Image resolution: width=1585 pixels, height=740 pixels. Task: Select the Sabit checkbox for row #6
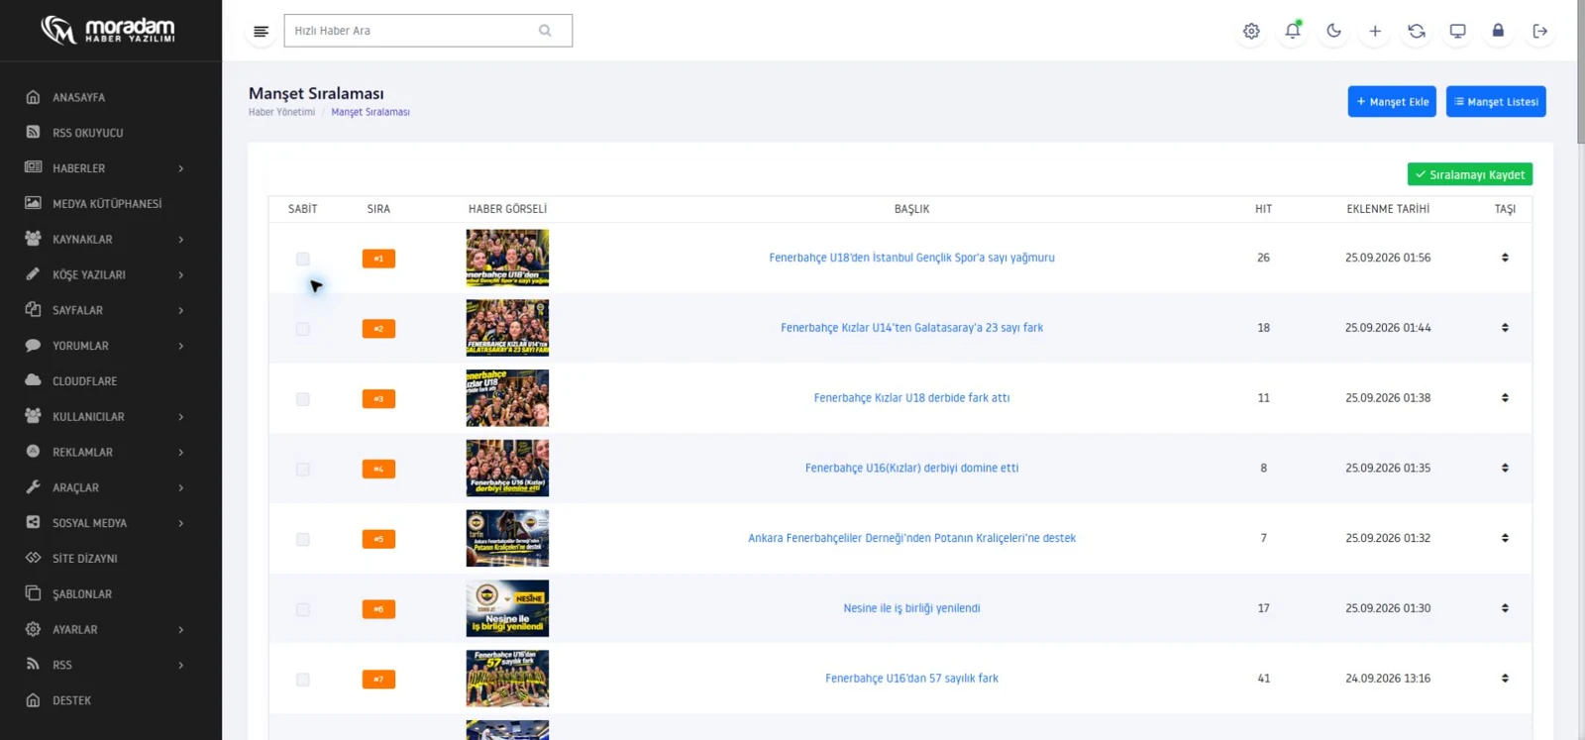303,610
